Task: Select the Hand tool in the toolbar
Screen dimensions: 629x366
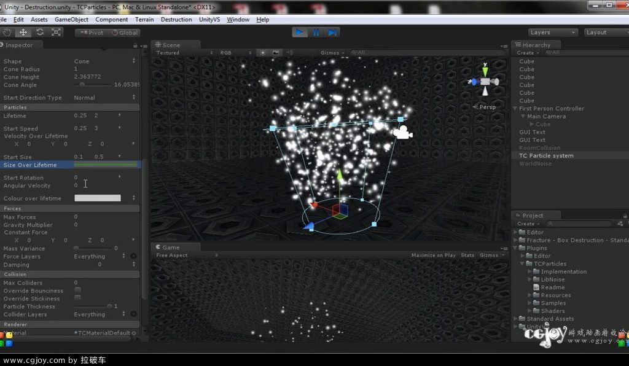Action: coord(7,33)
